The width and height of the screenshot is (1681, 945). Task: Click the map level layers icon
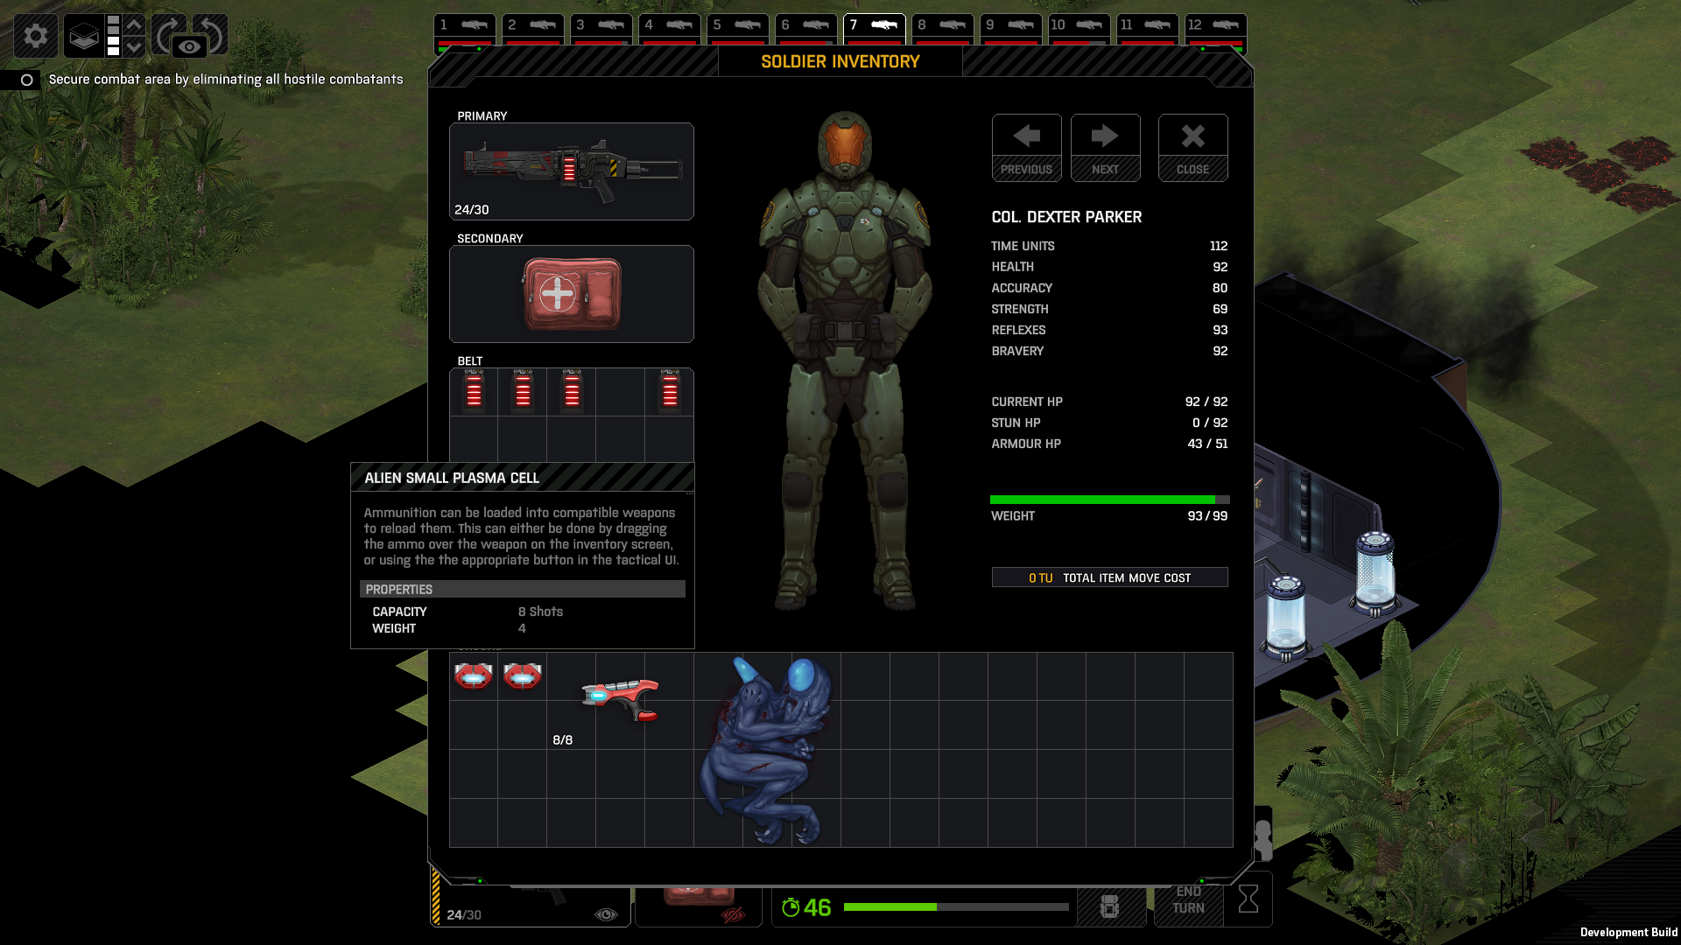pos(84,36)
